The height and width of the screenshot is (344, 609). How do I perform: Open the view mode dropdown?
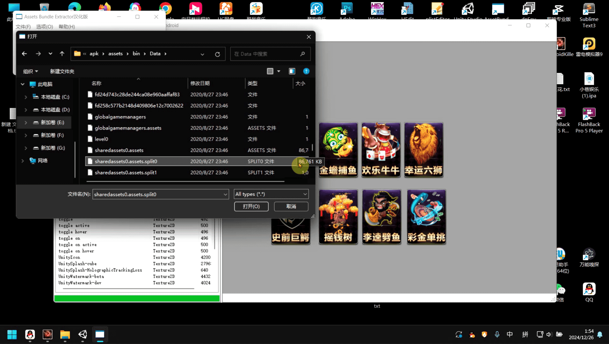278,71
